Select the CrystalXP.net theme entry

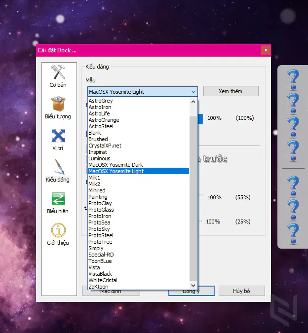pyautogui.click(x=138, y=146)
